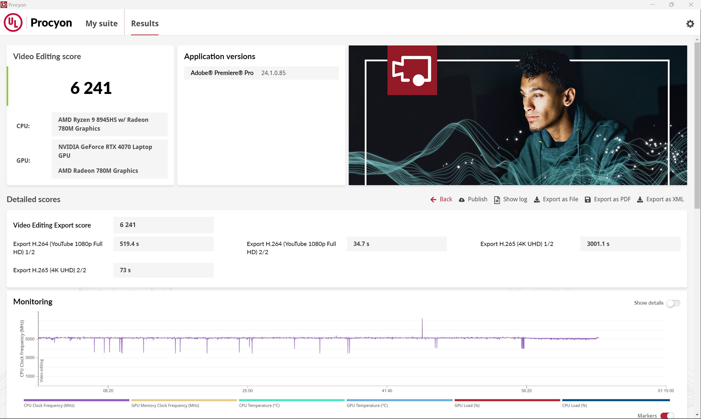The width and height of the screenshot is (701, 419).
Task: Click the Publish cloud upload icon
Action: 462,200
